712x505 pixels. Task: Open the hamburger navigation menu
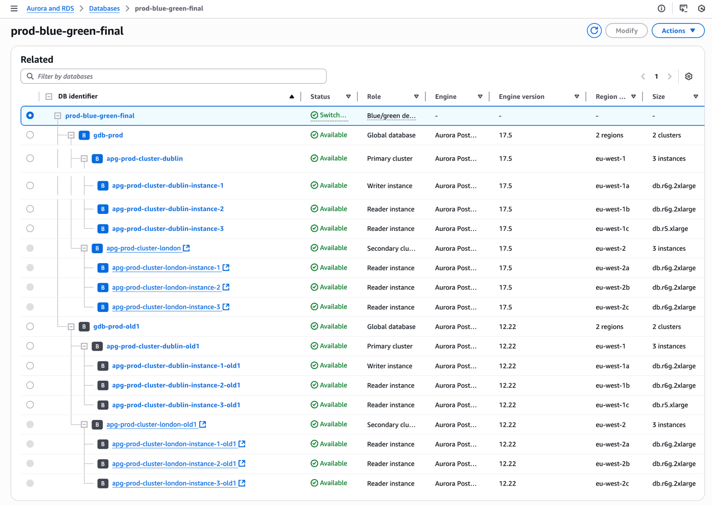(14, 8)
